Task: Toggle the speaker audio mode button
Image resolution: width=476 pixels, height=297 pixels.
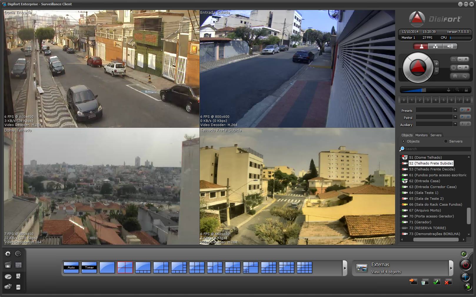Action: 450,46
